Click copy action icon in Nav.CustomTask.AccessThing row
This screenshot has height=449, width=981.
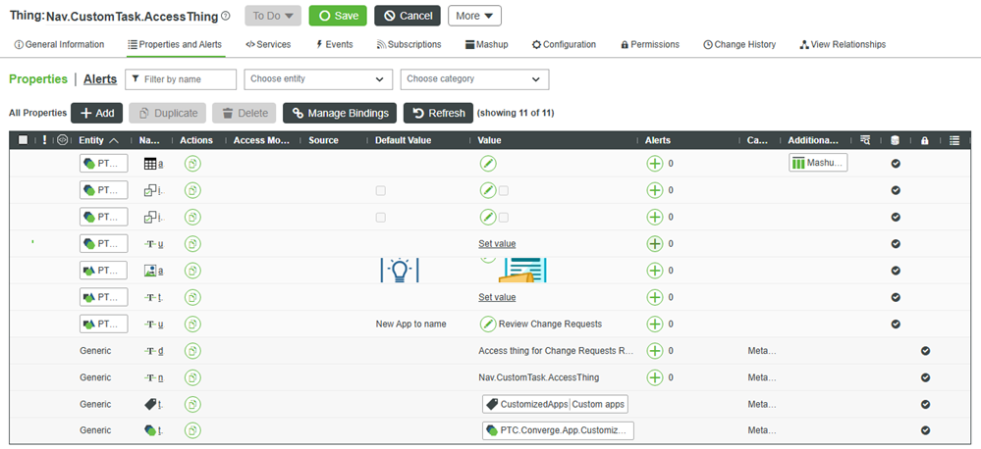(x=192, y=377)
